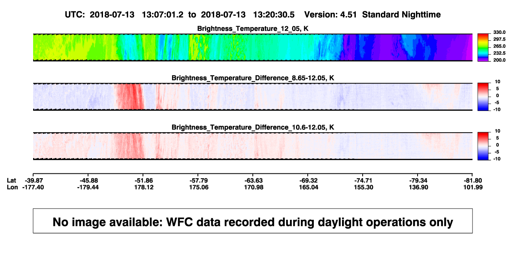Click the 'Version: 4.51' text

331,15
